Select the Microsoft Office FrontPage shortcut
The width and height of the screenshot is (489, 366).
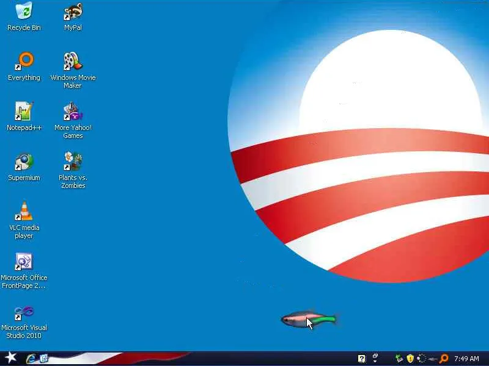pyautogui.click(x=24, y=270)
